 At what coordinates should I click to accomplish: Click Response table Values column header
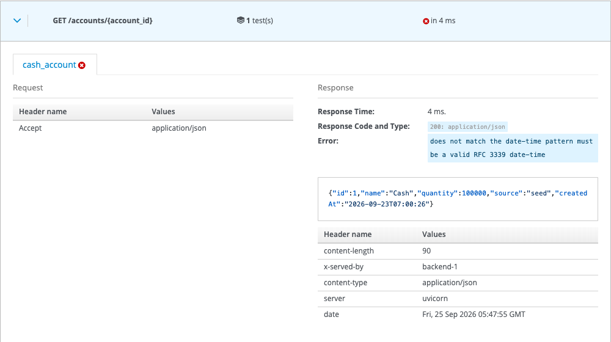434,235
